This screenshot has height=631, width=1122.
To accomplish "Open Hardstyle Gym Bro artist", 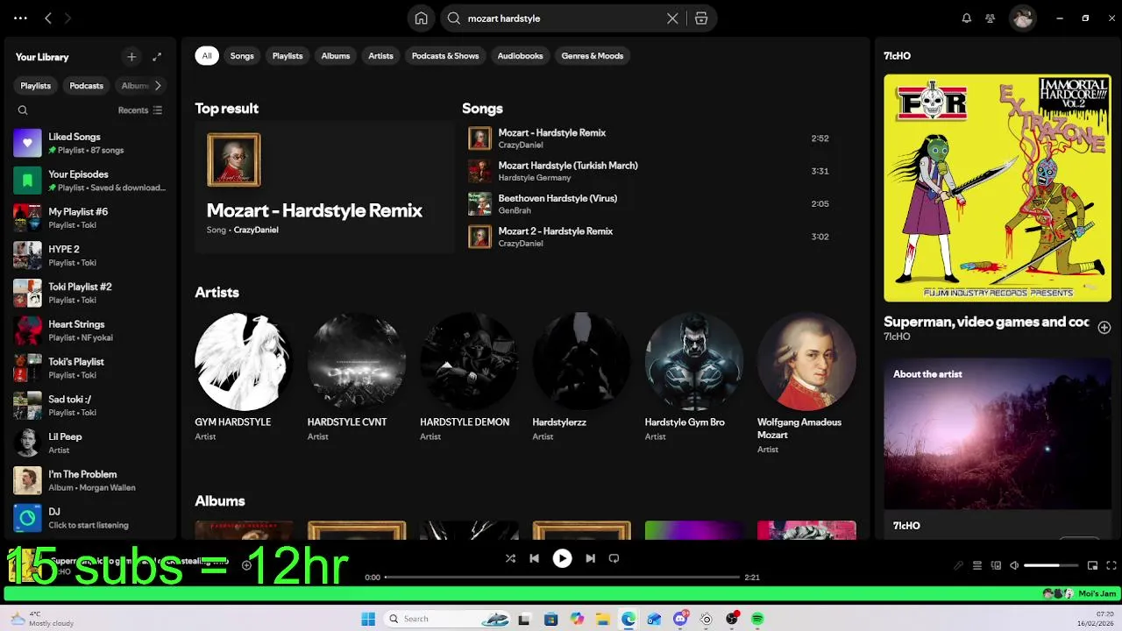I will click(x=693, y=377).
